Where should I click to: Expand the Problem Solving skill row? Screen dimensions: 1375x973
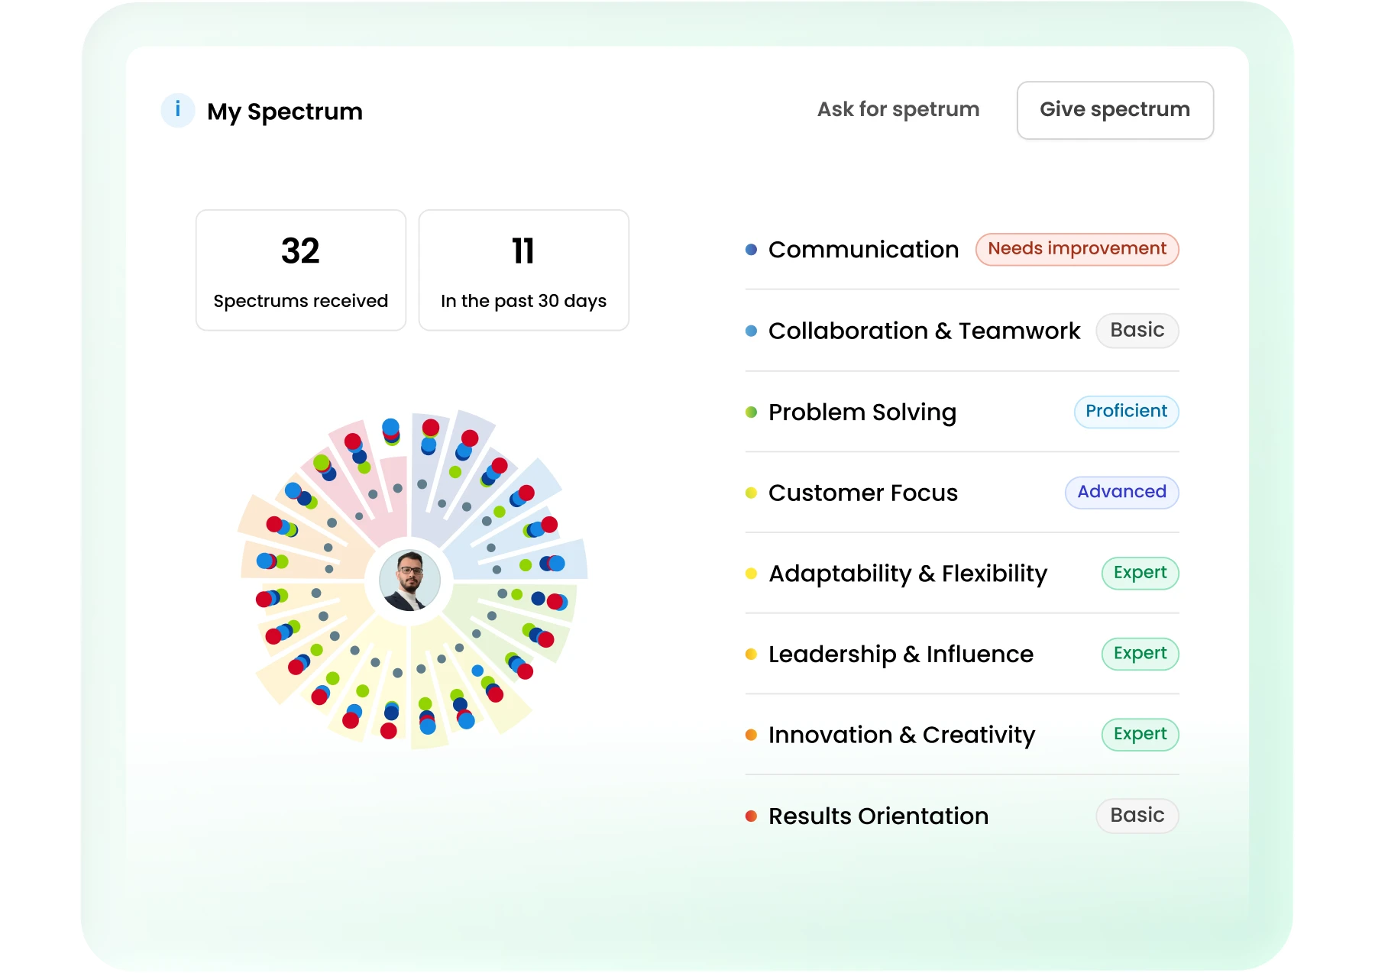(x=862, y=411)
